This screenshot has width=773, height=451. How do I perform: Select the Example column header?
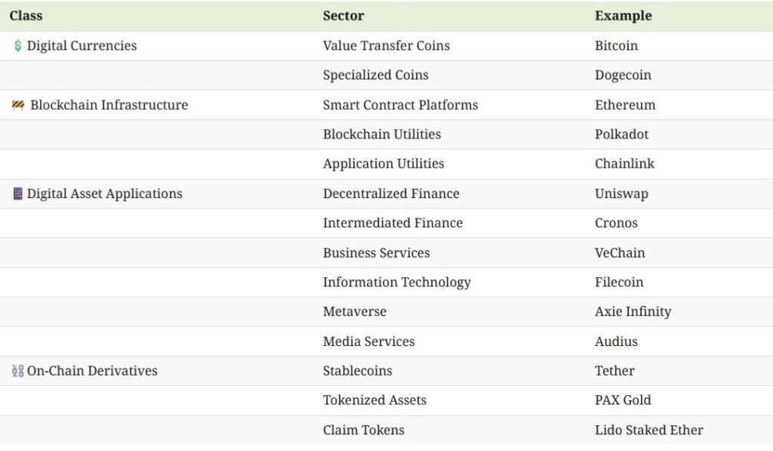[x=623, y=16]
